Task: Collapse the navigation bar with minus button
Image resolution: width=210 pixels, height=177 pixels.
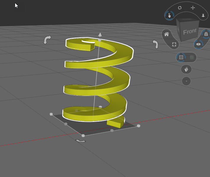Action: [186, 81]
